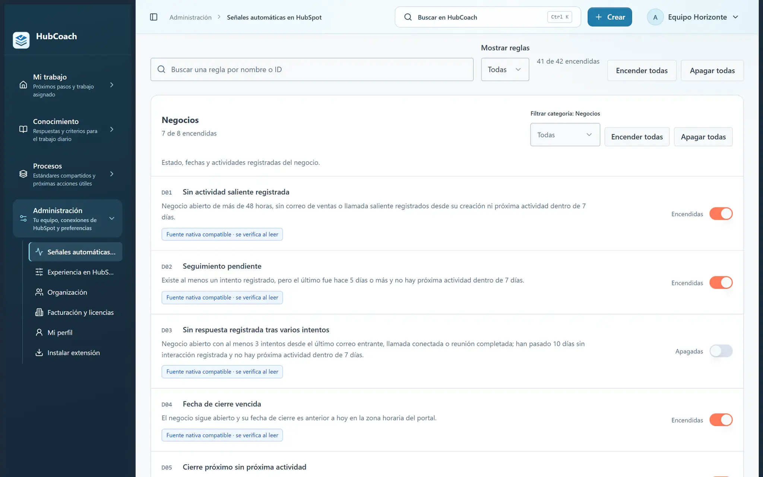
Task: Expand the Conocimiento section chevron
Action: 112,129
